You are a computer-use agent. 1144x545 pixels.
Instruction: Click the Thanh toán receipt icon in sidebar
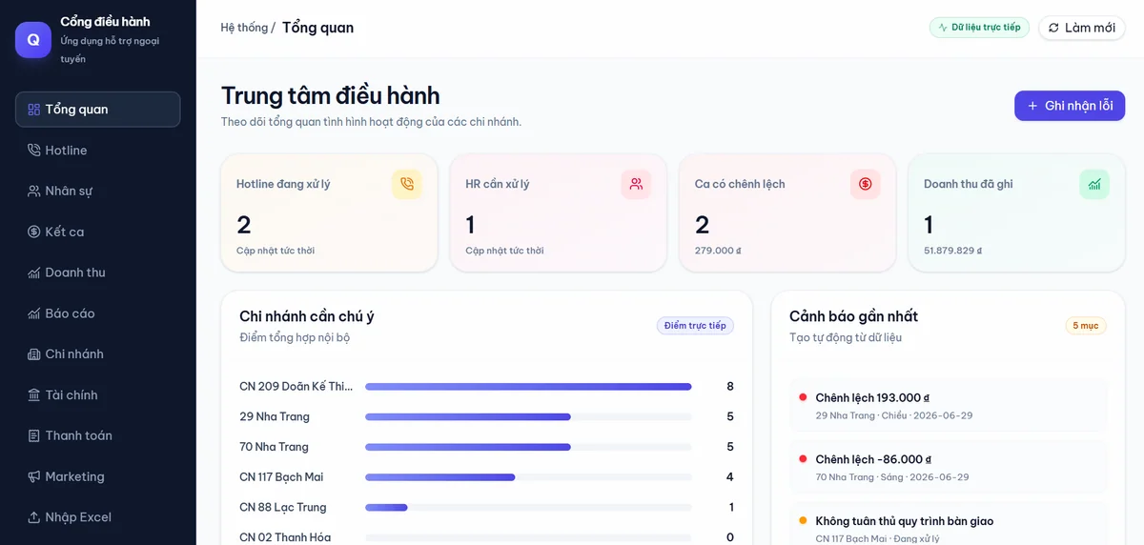(34, 435)
